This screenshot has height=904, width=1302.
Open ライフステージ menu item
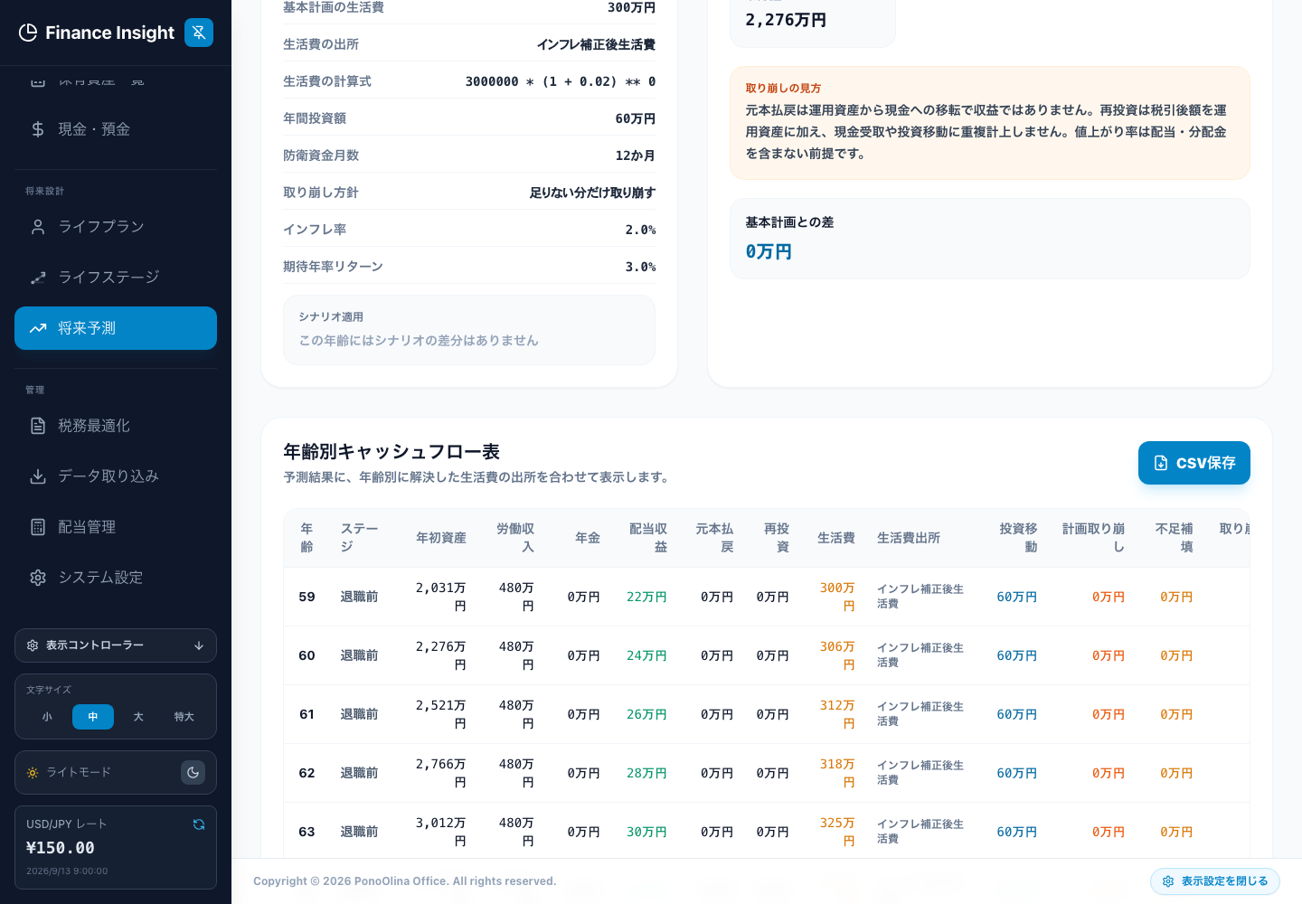[116, 278]
